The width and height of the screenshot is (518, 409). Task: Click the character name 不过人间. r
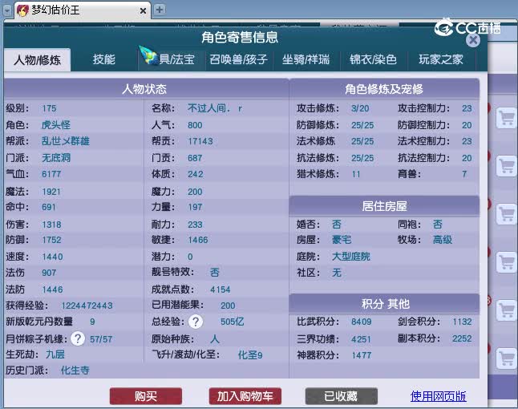point(215,108)
